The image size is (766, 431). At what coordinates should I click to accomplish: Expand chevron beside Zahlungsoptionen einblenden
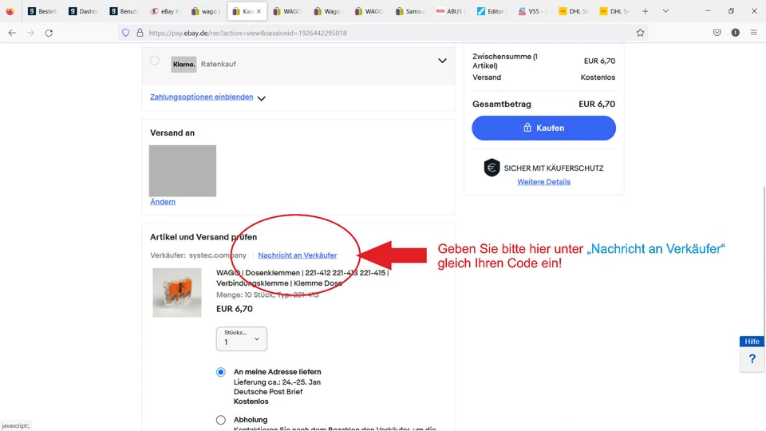point(262,98)
